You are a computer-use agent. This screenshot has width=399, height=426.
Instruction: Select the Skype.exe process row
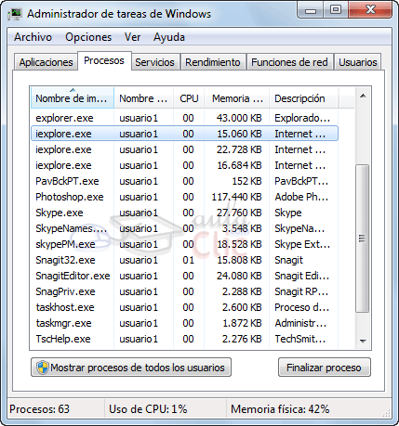pos(184,213)
